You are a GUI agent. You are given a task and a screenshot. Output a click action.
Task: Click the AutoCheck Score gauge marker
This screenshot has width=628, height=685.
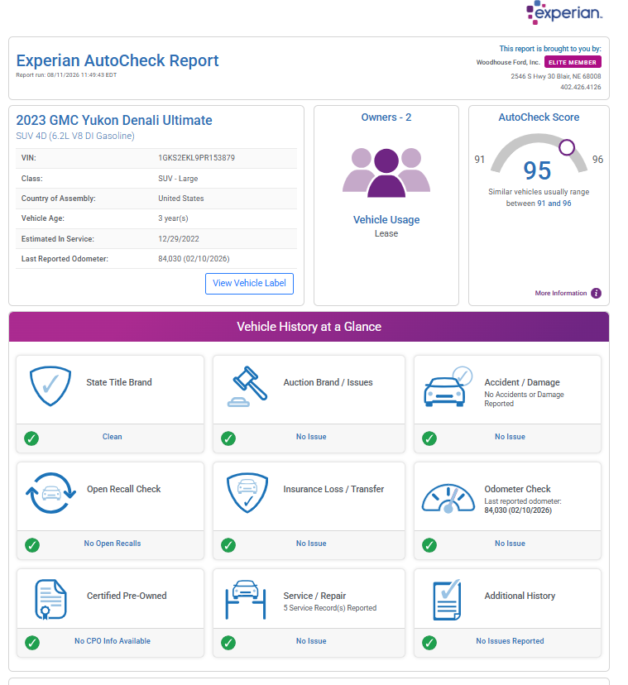[567, 147]
